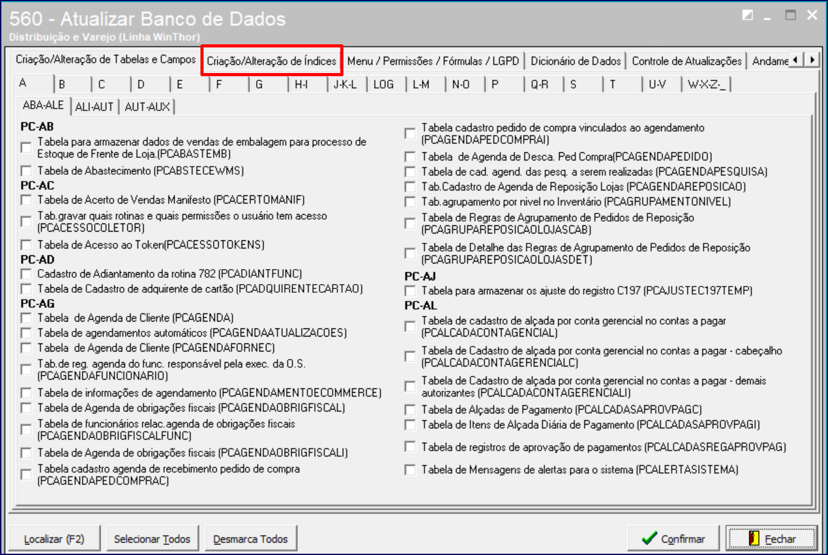This screenshot has width=828, height=555.
Task: Check the PCAJUSTEC197TEMP checkbox
Action: click(x=410, y=291)
